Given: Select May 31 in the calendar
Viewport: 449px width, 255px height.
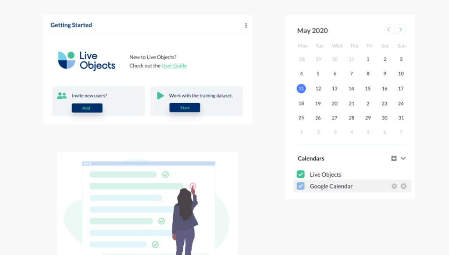Looking at the screenshot, I should (401, 118).
